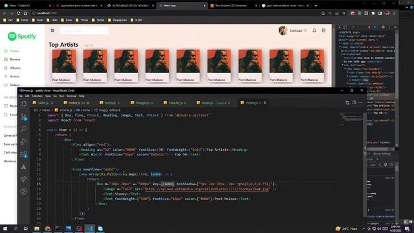Focus the Spotify header search field

[x=84, y=30]
